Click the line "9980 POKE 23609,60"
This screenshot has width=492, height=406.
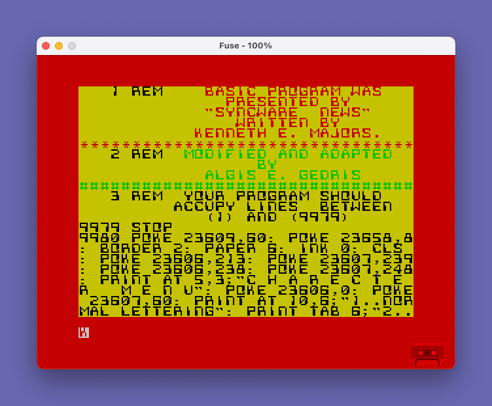[173, 238]
